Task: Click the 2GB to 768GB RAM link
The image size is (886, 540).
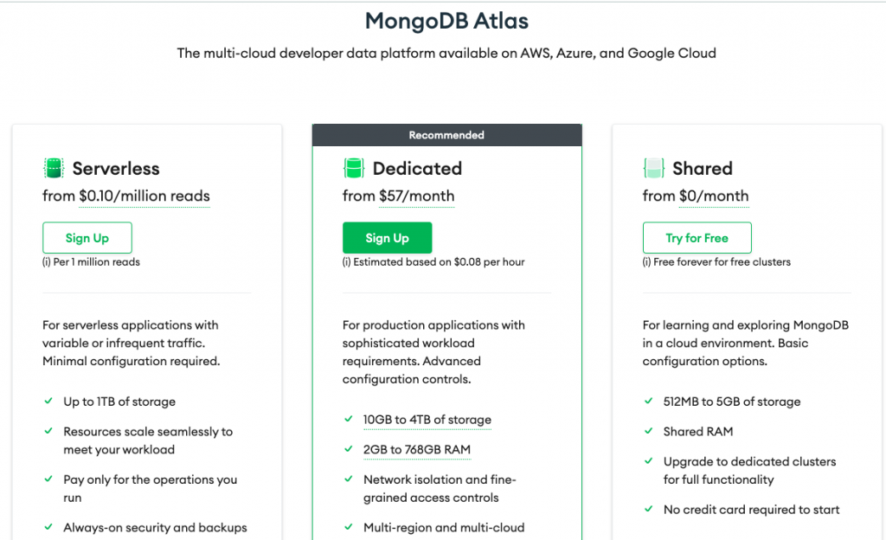Action: (417, 450)
